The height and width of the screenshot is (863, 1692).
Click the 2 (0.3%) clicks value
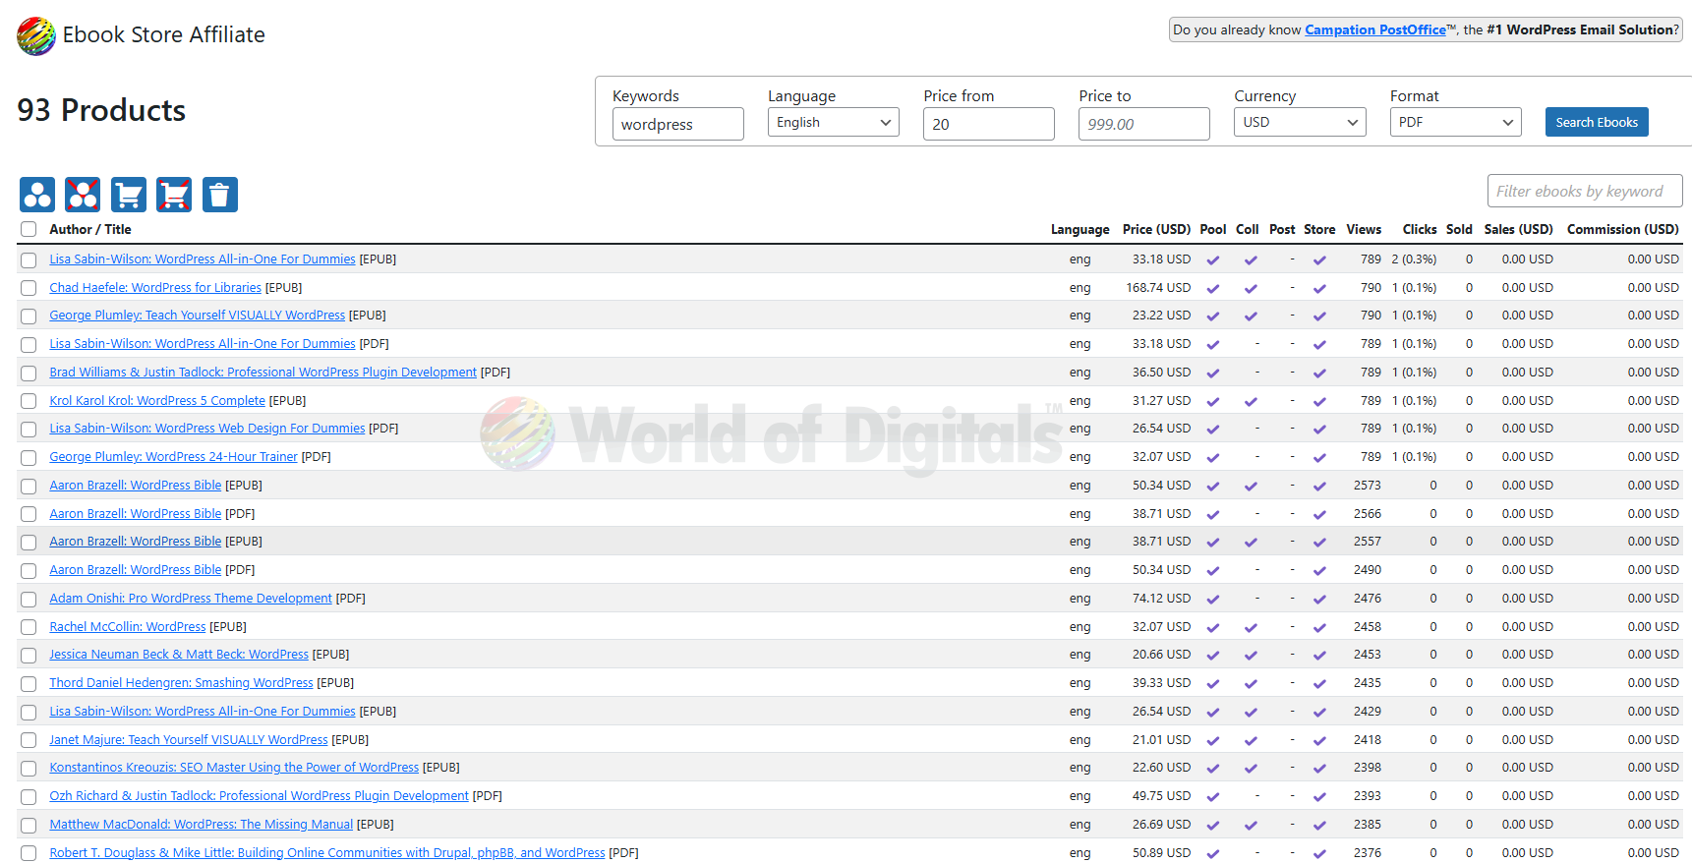pyautogui.click(x=1414, y=259)
